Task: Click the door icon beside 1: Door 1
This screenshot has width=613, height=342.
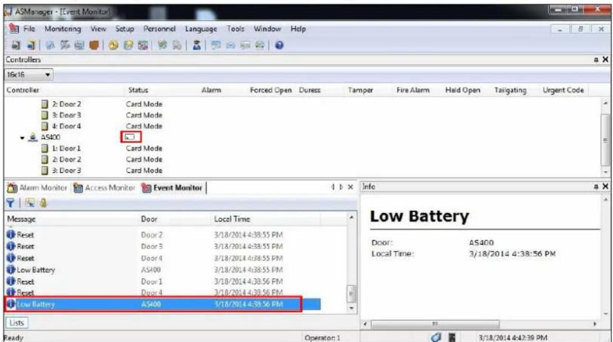Action: pos(45,148)
